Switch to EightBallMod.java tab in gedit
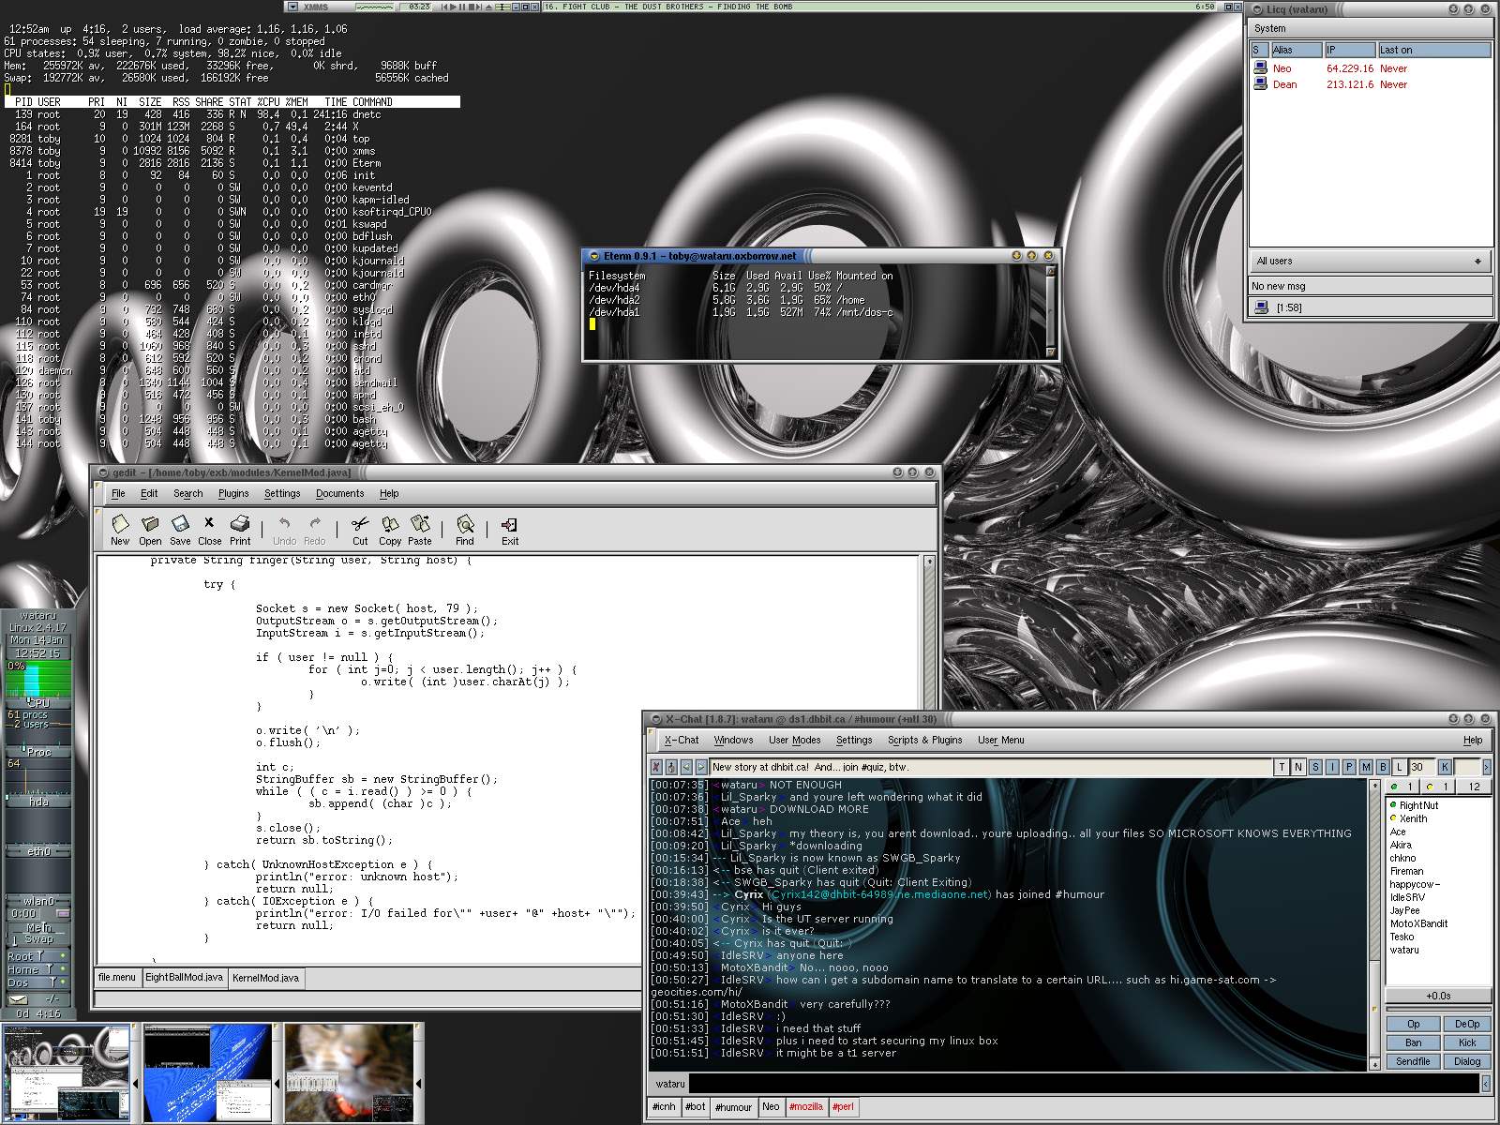Screen dimensions: 1500x1125 click(184, 978)
